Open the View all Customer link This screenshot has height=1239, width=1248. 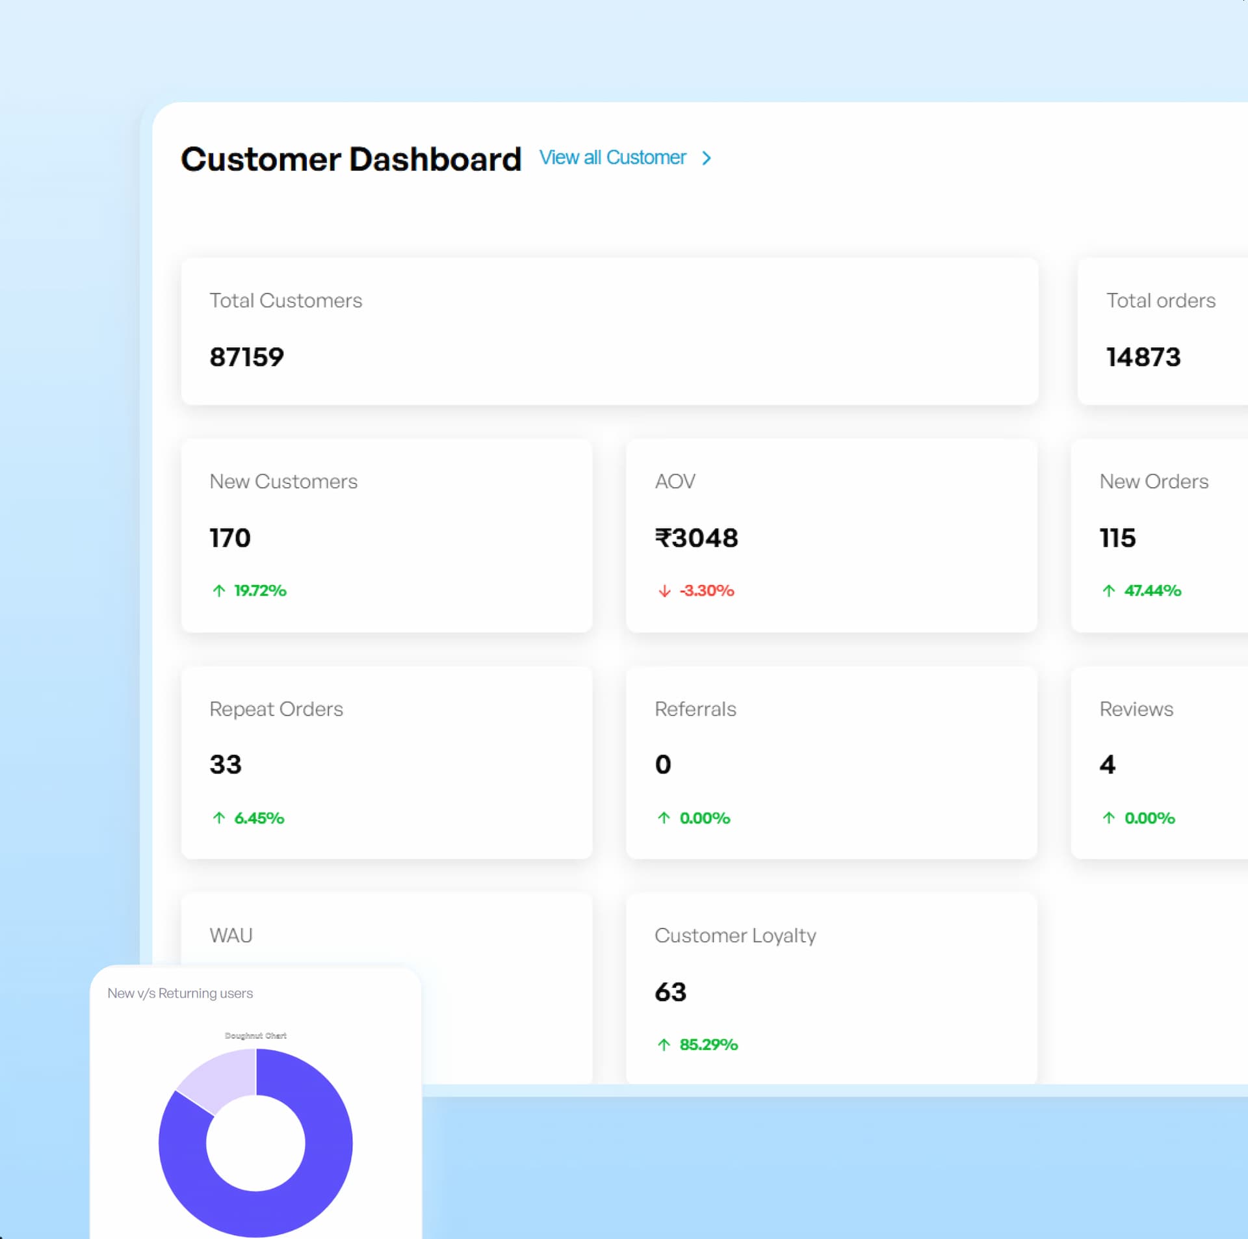tap(612, 157)
